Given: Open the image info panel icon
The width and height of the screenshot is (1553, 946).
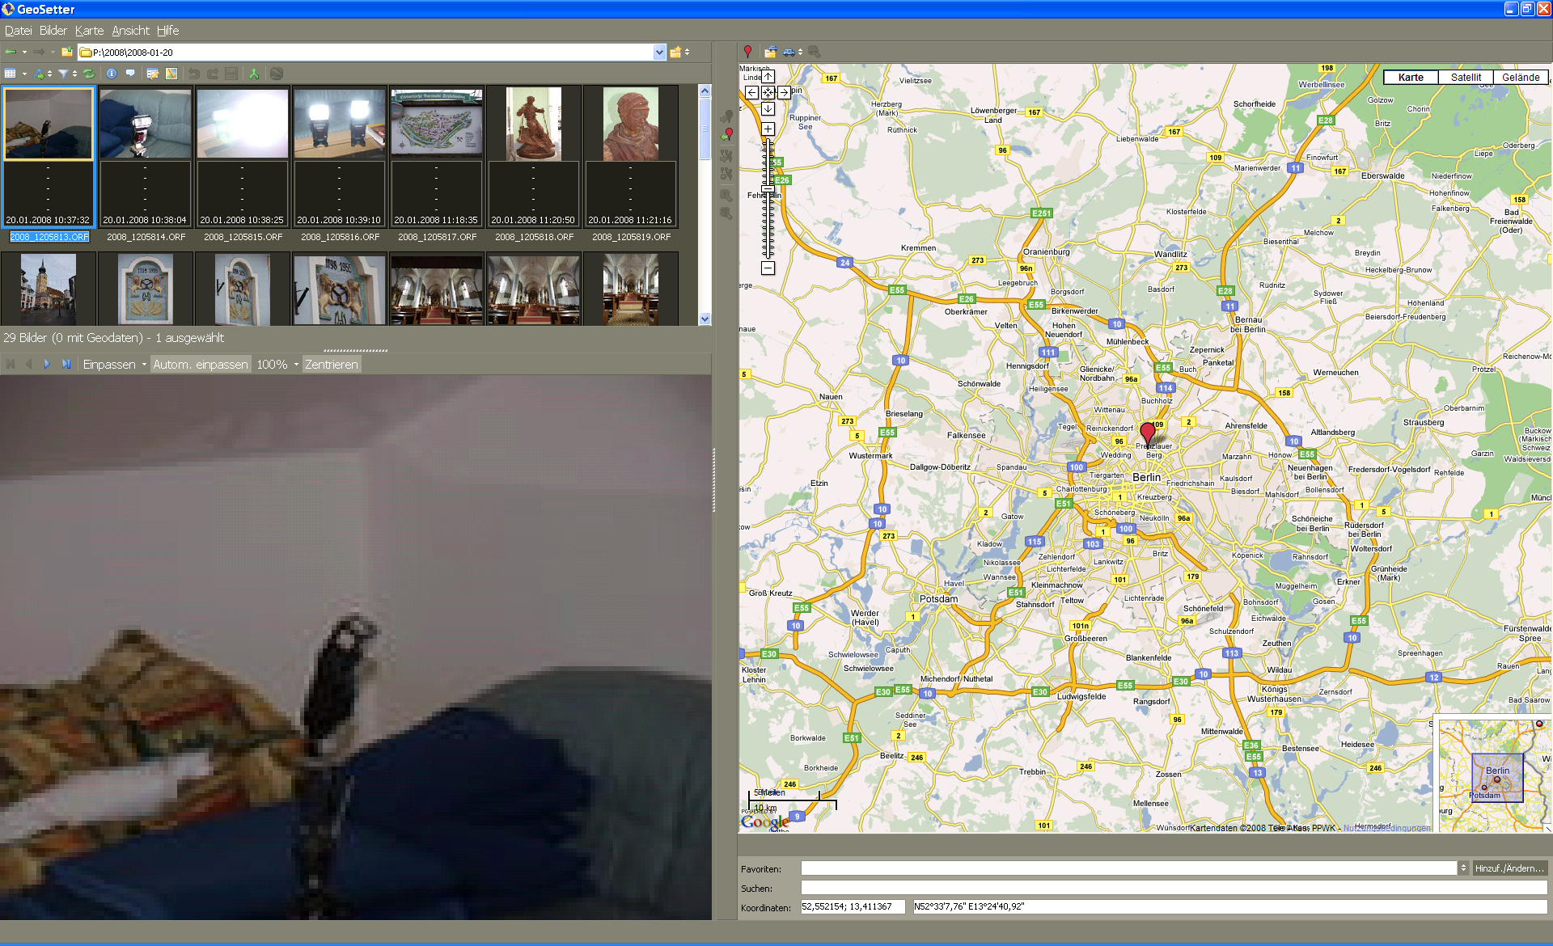Looking at the screenshot, I should (x=112, y=74).
